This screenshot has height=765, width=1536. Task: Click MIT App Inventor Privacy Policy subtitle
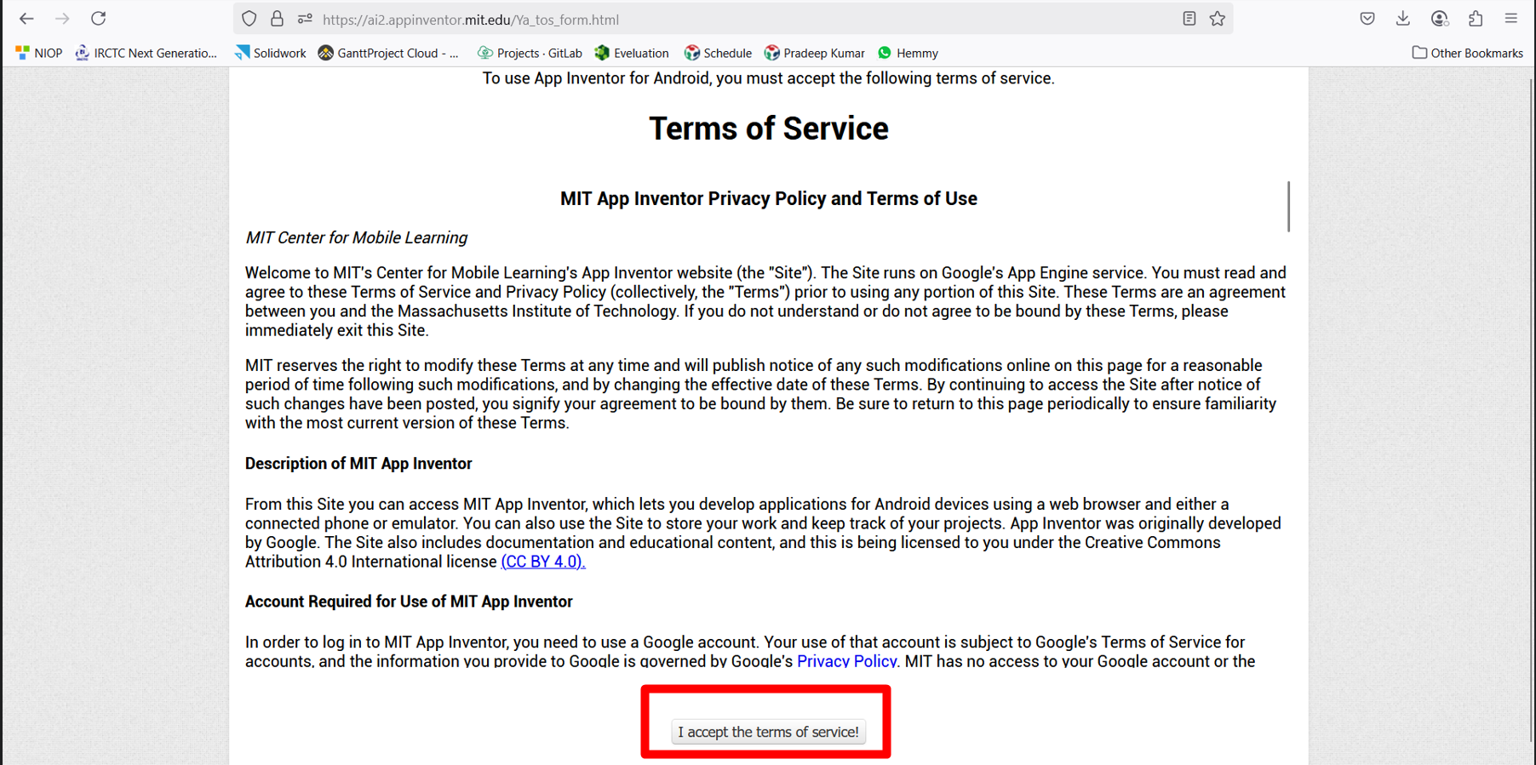click(768, 198)
